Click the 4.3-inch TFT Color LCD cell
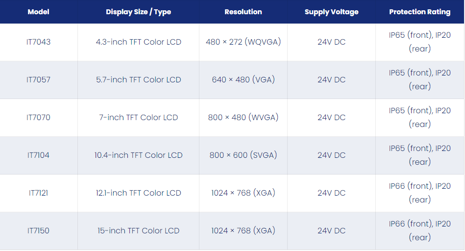 (x=139, y=42)
